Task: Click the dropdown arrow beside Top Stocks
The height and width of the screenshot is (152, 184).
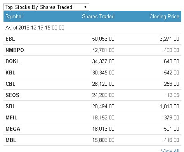Action: coord(85,7)
